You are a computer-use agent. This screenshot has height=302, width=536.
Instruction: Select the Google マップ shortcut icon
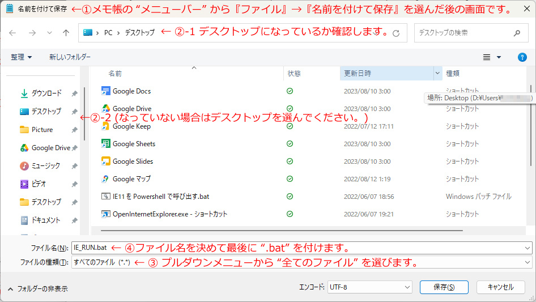coord(105,179)
